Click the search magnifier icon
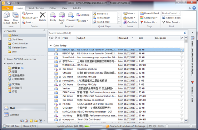 coord(185,33)
